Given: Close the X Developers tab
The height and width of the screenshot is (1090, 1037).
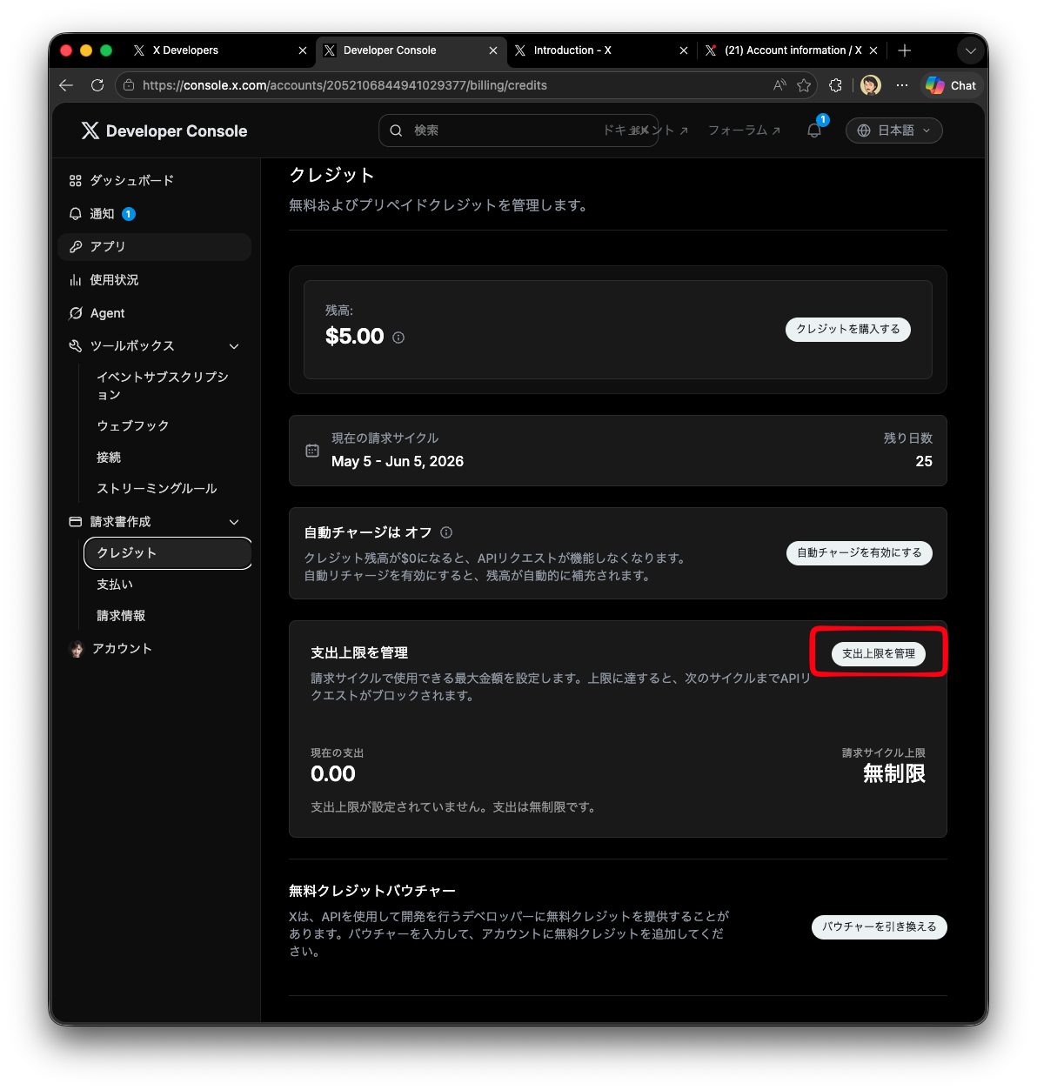Looking at the screenshot, I should coord(303,50).
